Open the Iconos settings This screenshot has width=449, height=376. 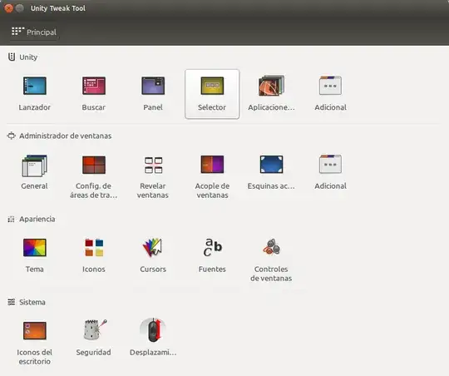click(x=94, y=255)
